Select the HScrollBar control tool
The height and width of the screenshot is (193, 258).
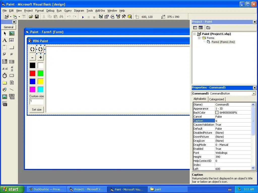[5, 69]
